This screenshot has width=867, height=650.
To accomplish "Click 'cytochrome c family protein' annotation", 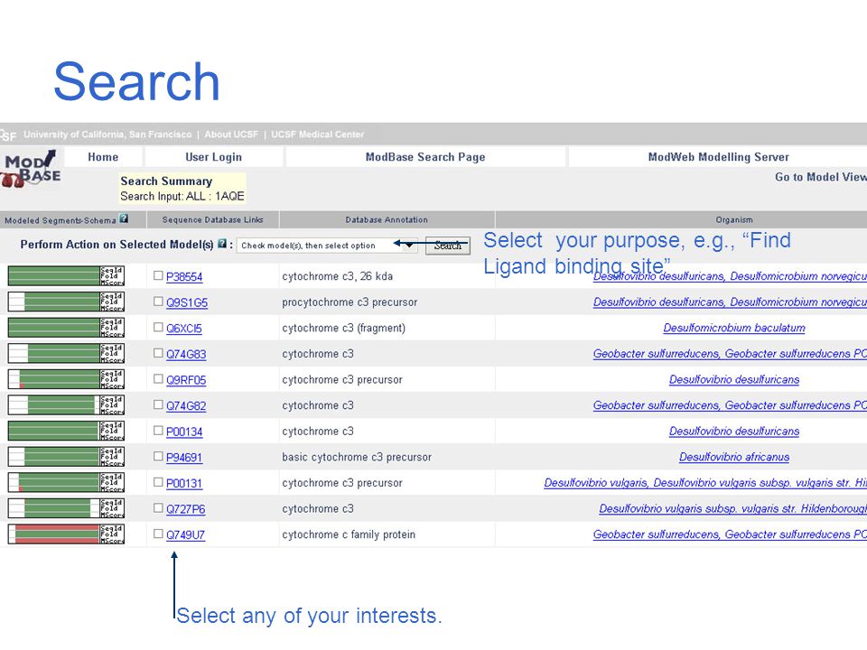I will point(349,534).
